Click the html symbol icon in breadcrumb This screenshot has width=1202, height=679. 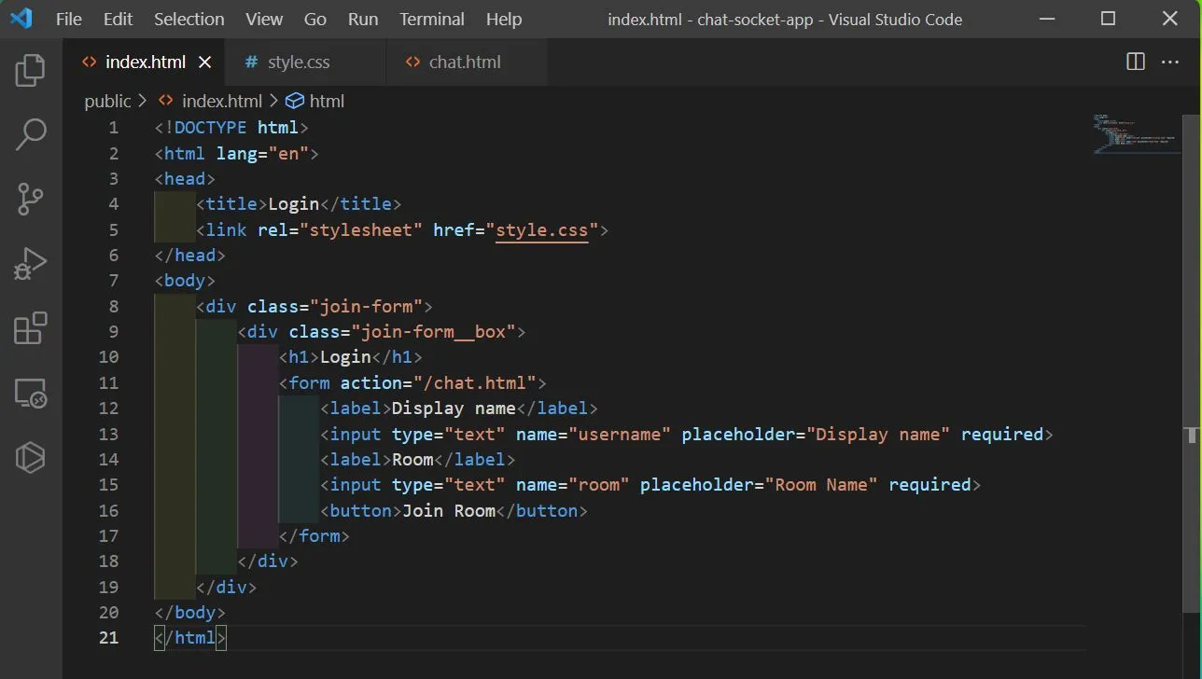pyautogui.click(x=295, y=101)
